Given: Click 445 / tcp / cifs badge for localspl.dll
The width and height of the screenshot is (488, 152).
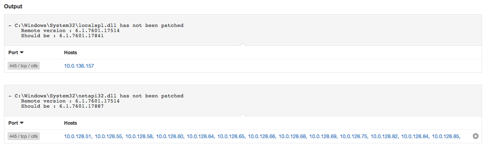Looking at the screenshot, I should click(24, 66).
